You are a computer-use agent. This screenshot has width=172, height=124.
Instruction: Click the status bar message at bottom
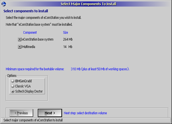[33, 120]
